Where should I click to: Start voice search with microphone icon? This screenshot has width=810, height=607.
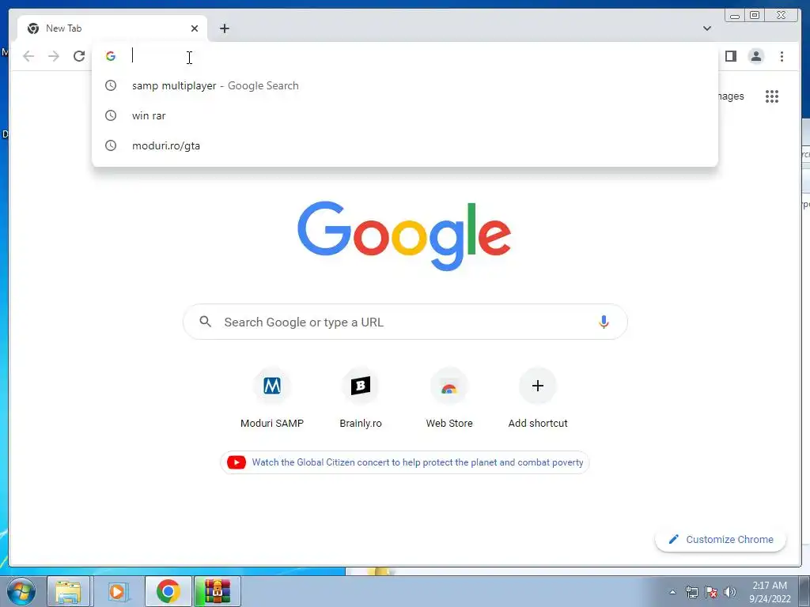604,322
